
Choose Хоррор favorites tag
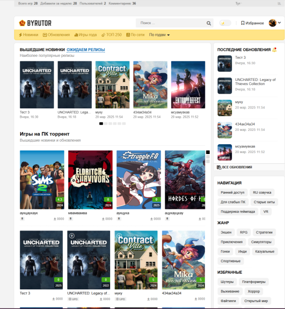click(254, 291)
